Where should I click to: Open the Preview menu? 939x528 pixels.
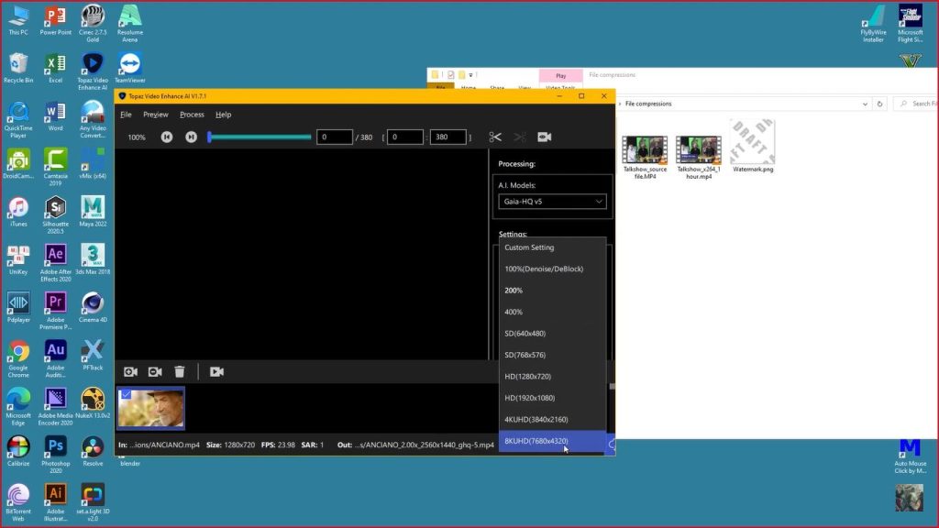point(156,115)
